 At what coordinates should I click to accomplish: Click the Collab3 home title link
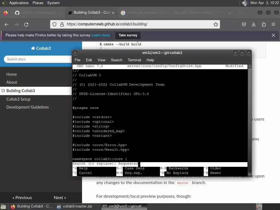41,48
